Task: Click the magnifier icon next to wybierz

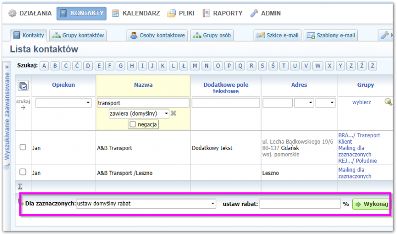Action: [389, 102]
